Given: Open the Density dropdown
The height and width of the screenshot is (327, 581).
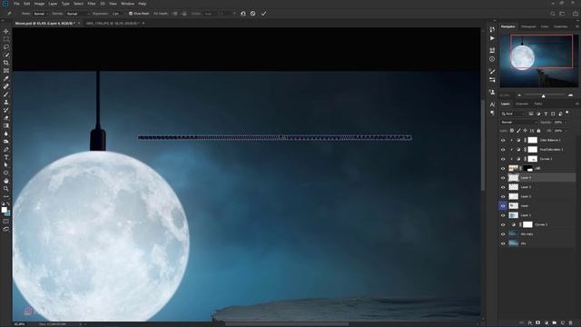Looking at the screenshot, I should click(x=77, y=14).
